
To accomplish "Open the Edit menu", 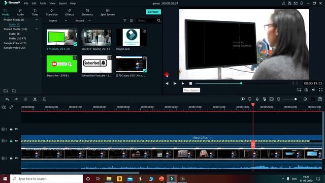I will pyautogui.click(x=34, y=4).
